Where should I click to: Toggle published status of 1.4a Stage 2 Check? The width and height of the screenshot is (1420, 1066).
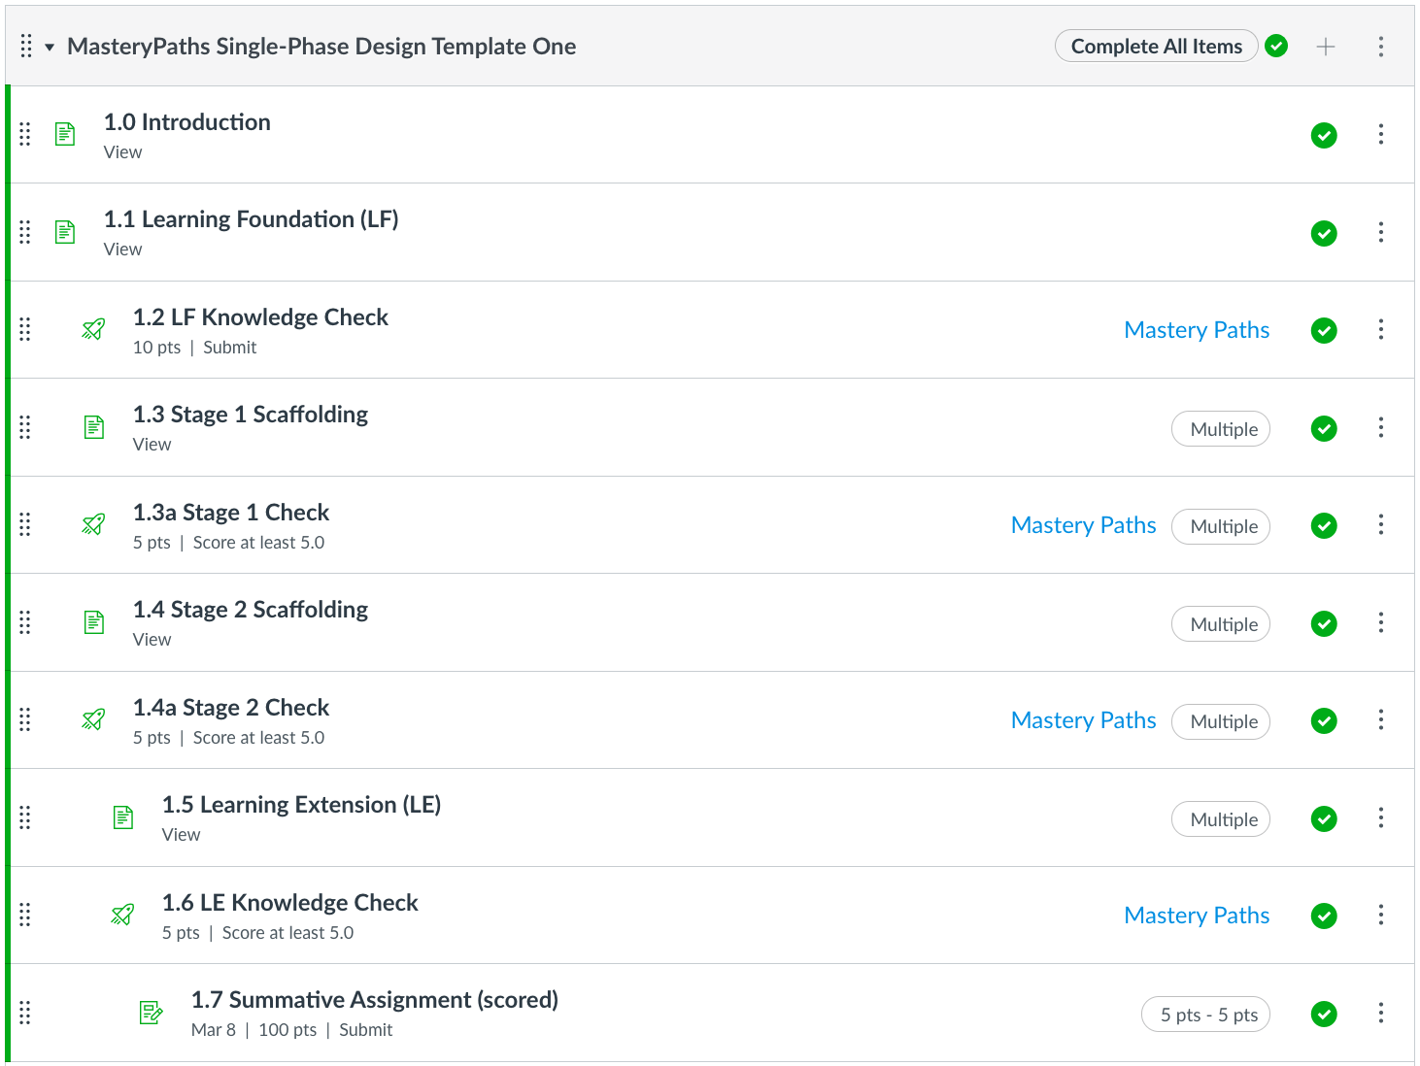click(1324, 720)
